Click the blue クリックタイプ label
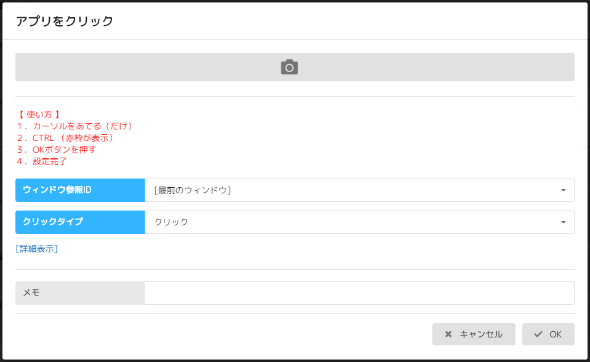Viewport: 590px width, 362px height. [x=80, y=222]
